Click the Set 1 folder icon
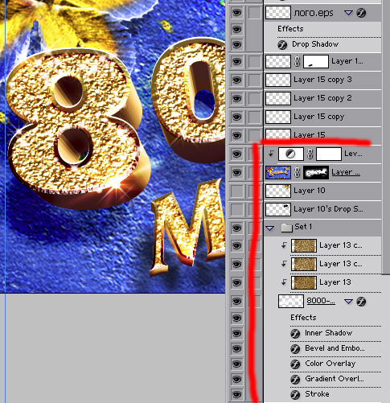390x403 pixels. 286,228
